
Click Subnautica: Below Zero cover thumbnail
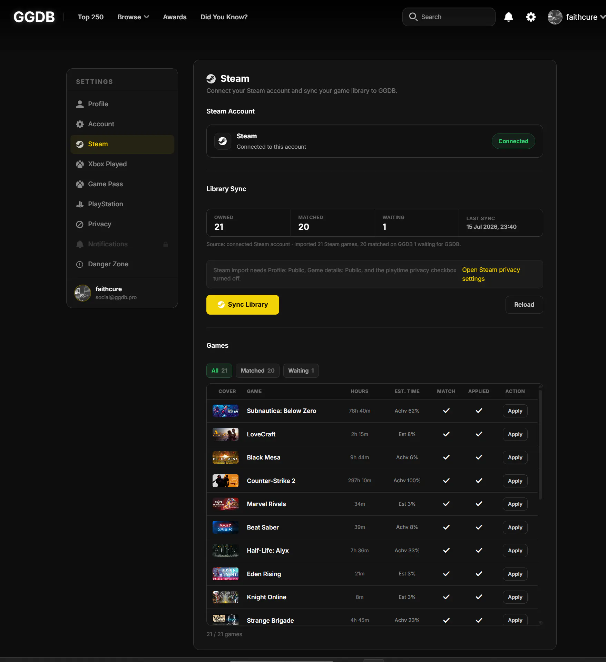[225, 411]
